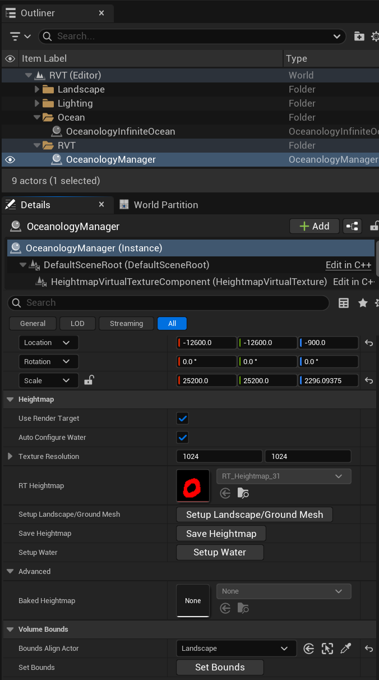Uncheck Use Render Target
Screen dimensions: 379x680
pyautogui.click(x=182, y=419)
